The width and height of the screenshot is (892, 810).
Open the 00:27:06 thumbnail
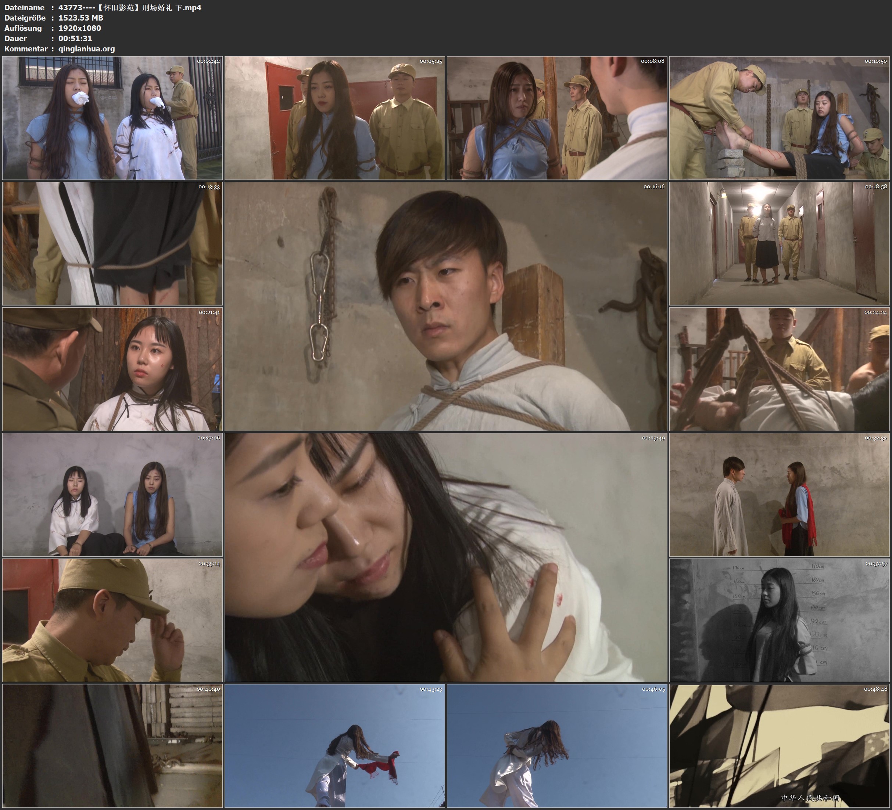click(x=112, y=495)
